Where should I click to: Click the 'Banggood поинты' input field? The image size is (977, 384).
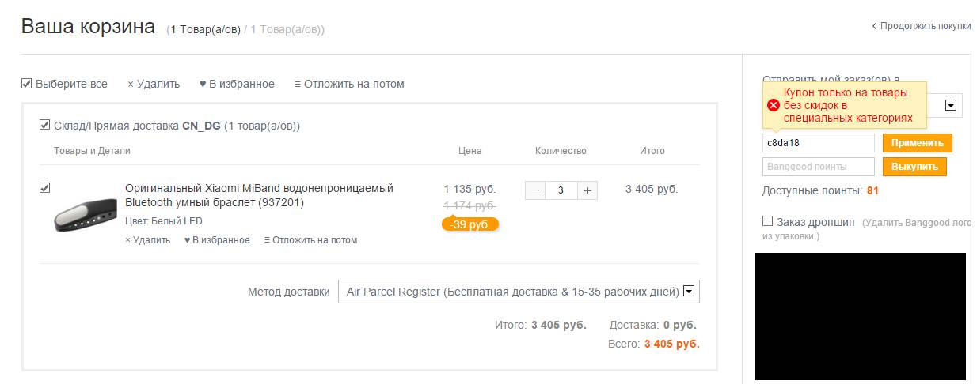pos(818,167)
